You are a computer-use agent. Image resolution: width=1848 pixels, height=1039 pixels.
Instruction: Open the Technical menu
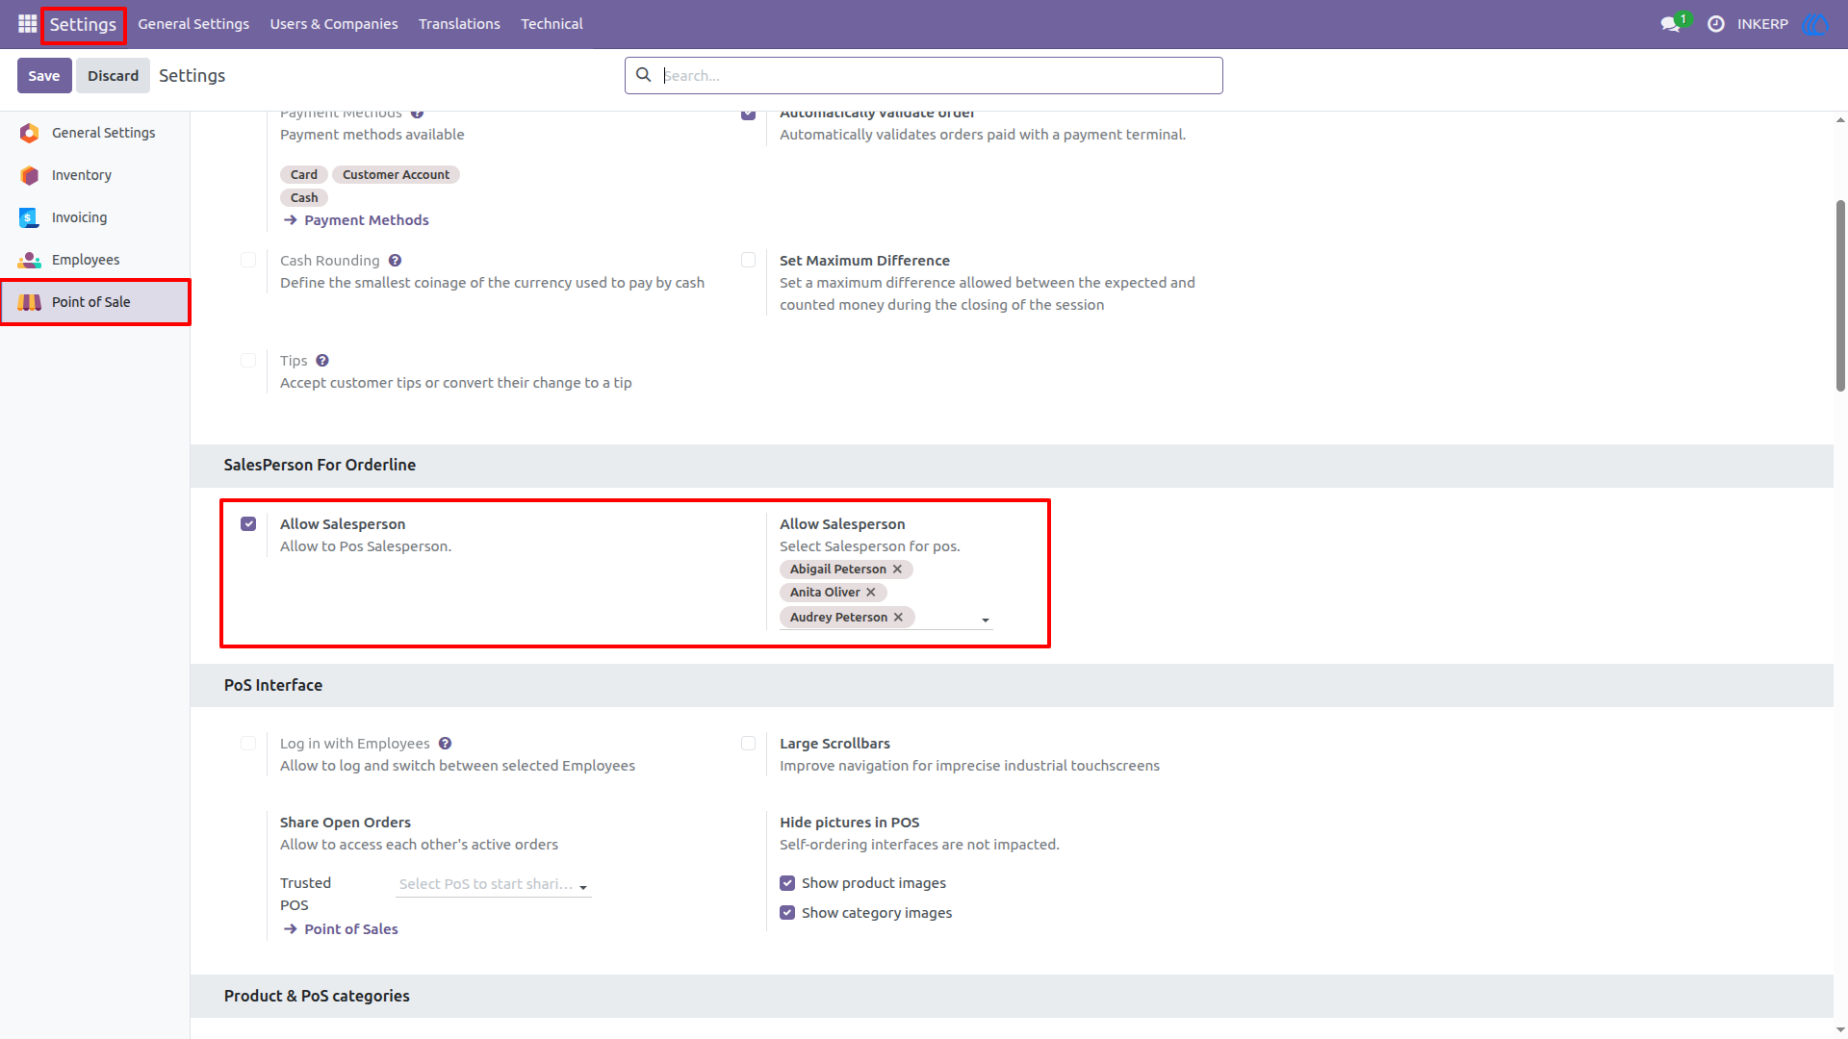click(552, 24)
